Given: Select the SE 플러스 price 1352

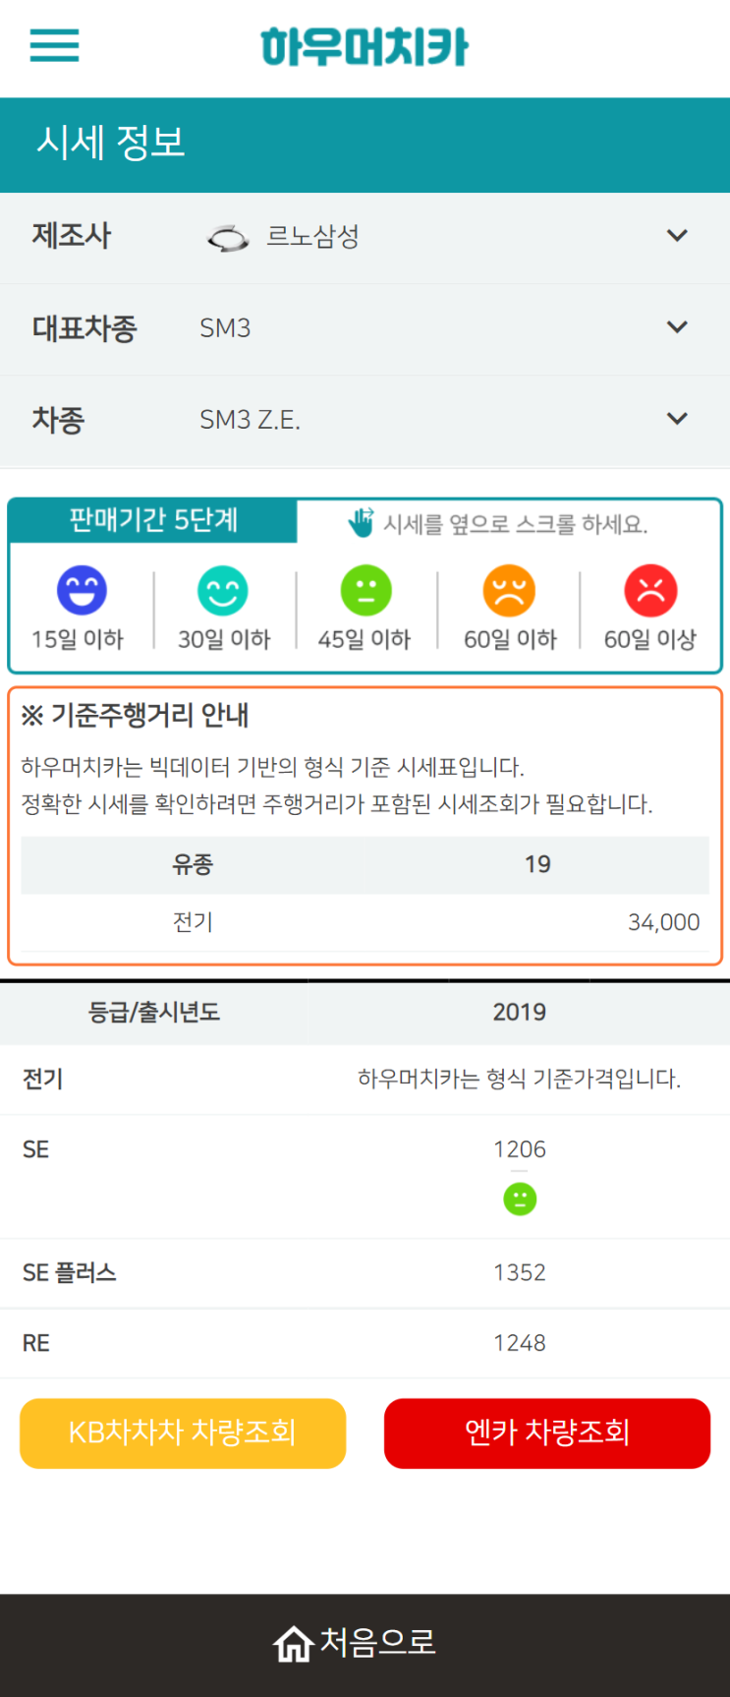Looking at the screenshot, I should [520, 1272].
